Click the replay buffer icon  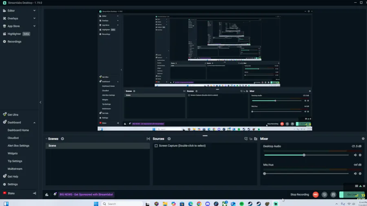tap(325, 195)
